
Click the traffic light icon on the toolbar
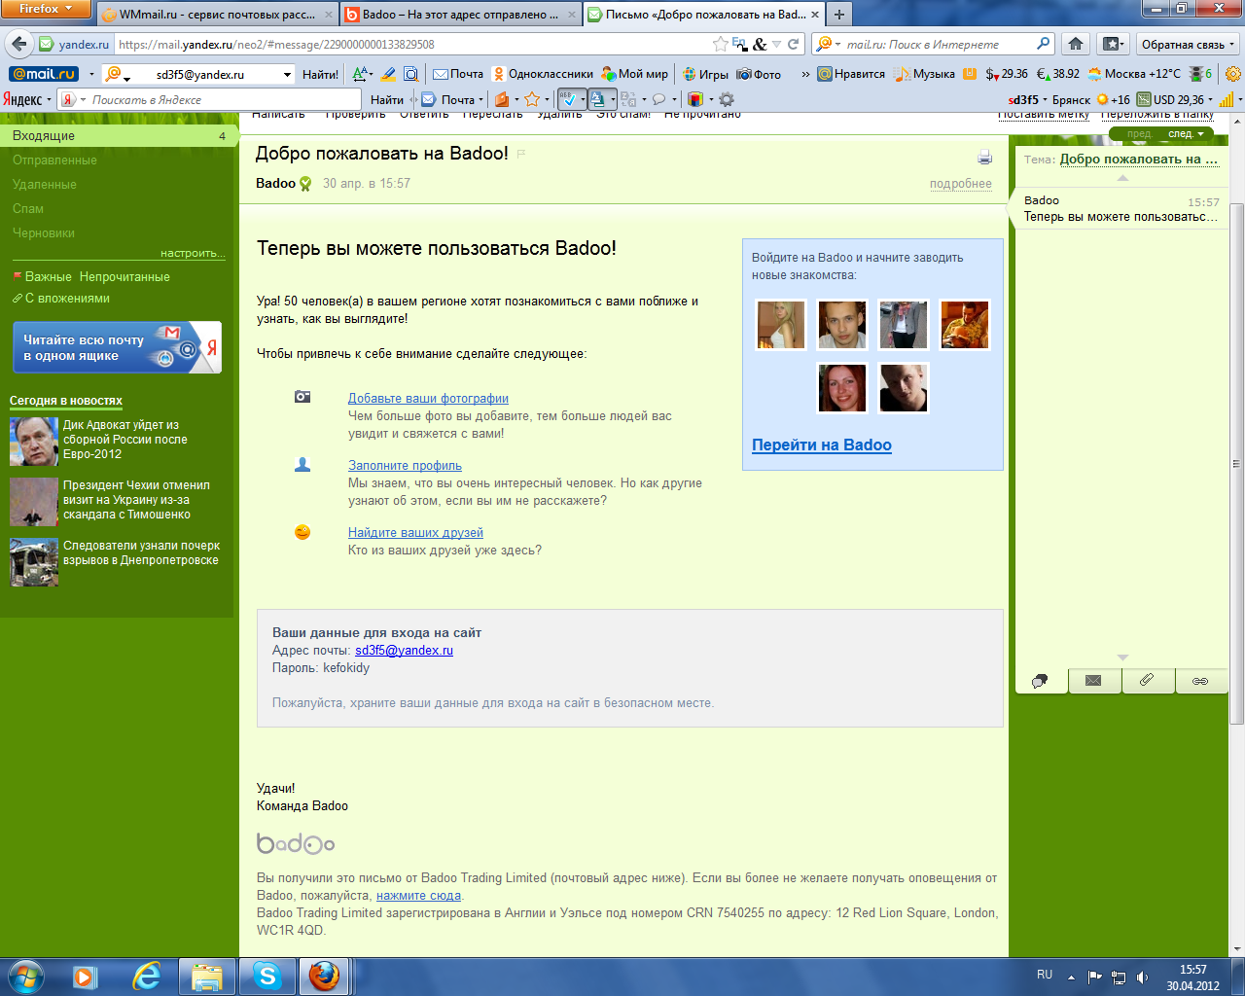(1195, 74)
